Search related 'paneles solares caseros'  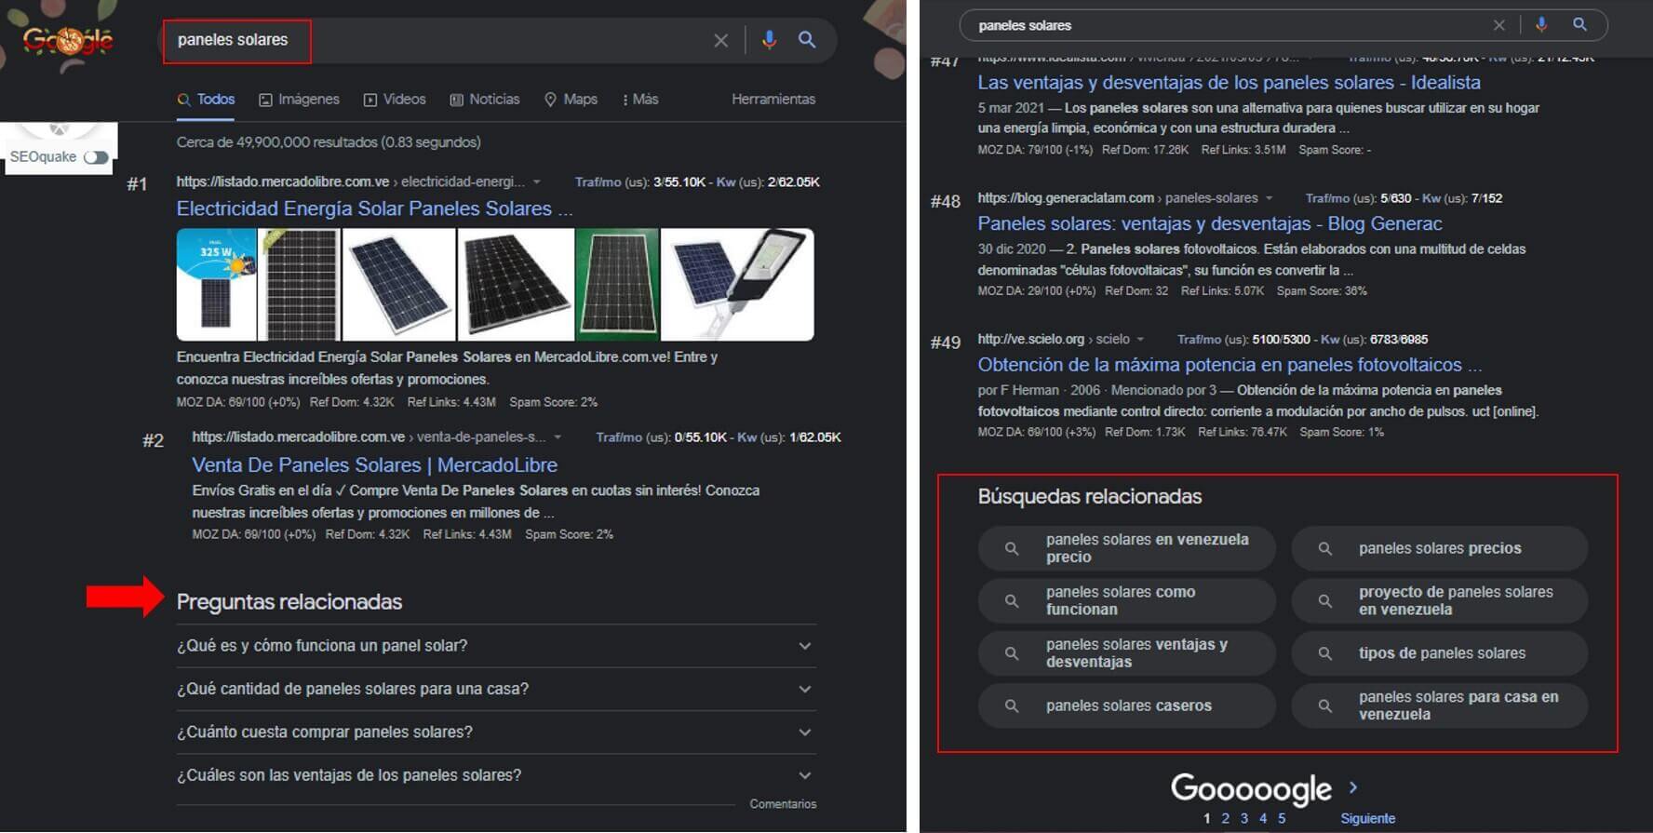[x=1126, y=705]
